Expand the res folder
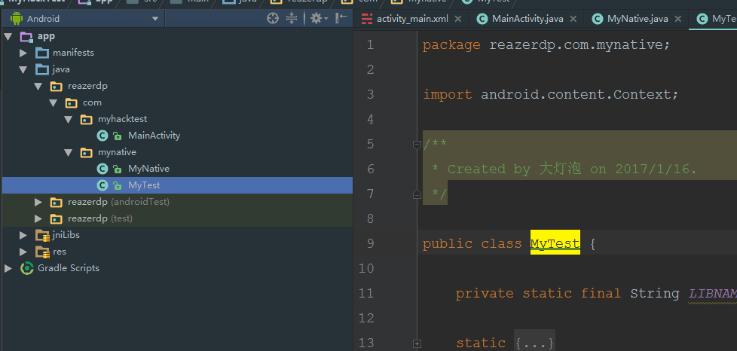This screenshot has width=737, height=351. (23, 252)
